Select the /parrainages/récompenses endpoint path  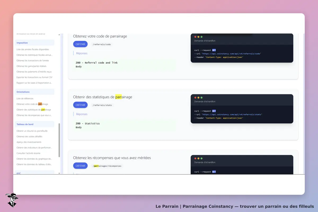107,166
